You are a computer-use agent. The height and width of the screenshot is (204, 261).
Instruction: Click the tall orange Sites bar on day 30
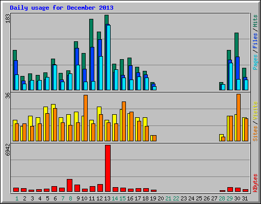coord(239,117)
